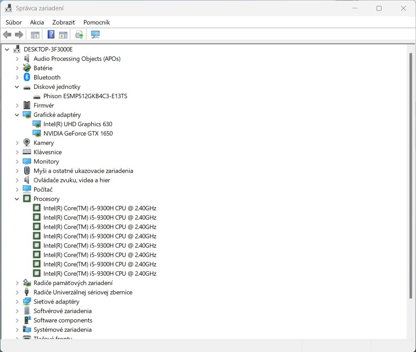Click the show/hide console tree icon

coord(35,34)
